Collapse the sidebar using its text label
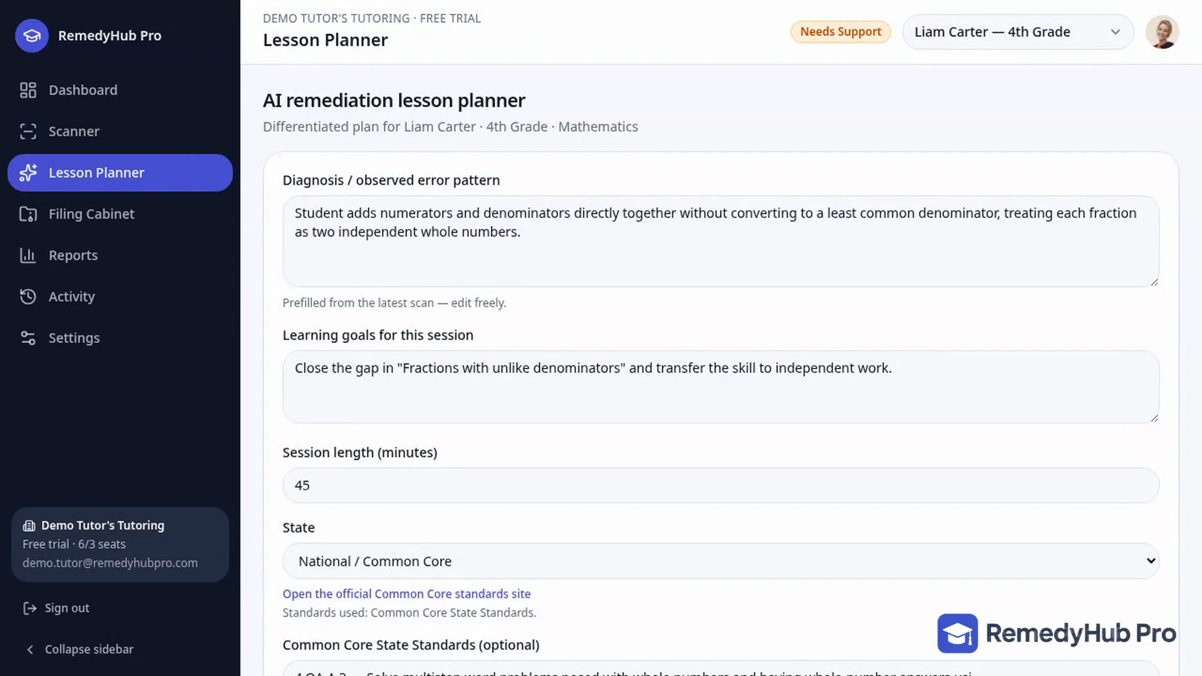This screenshot has width=1202, height=676. [x=89, y=650]
